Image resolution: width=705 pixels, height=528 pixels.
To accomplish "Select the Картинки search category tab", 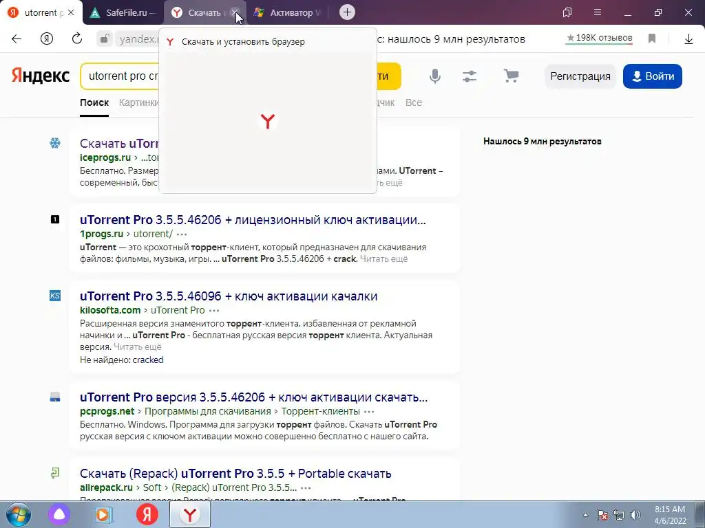I will pyautogui.click(x=138, y=103).
